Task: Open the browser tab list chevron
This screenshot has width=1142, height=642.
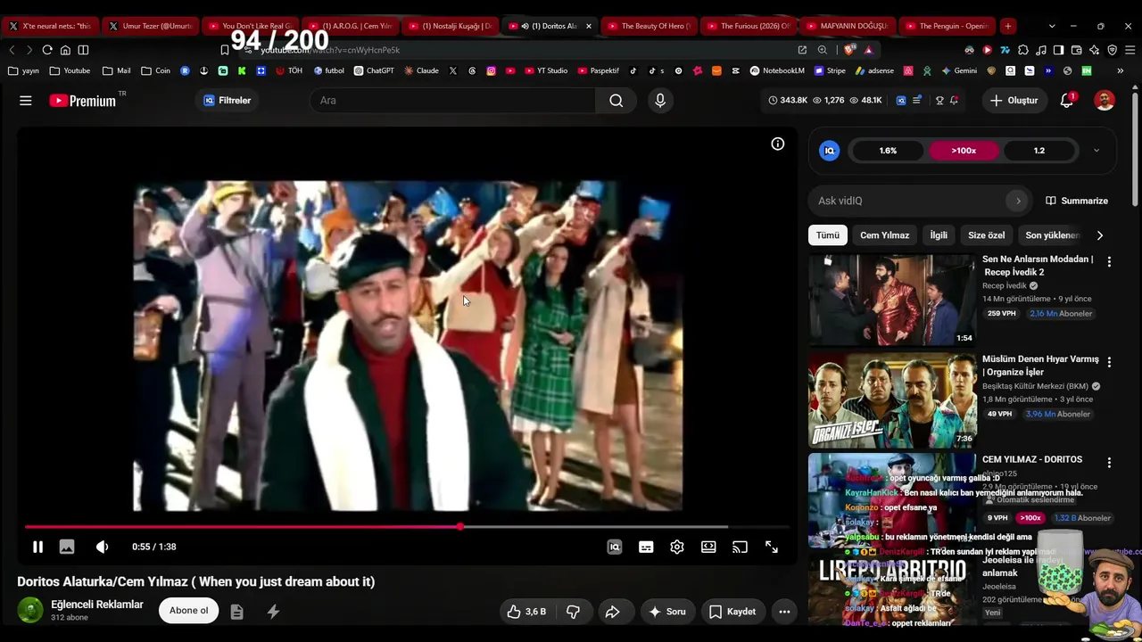Action: pos(1052,26)
